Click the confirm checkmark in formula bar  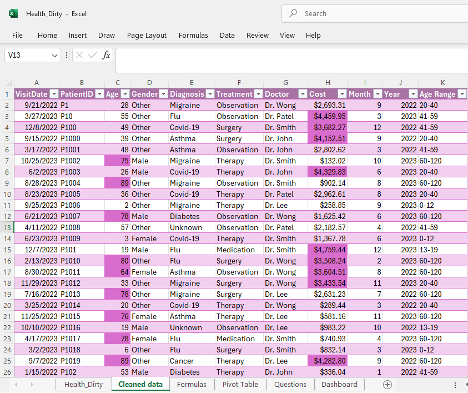point(93,55)
